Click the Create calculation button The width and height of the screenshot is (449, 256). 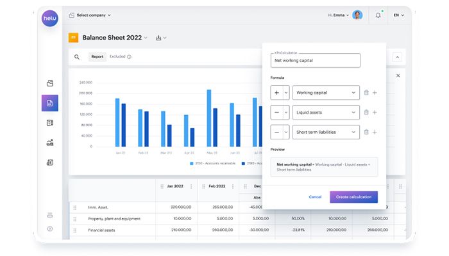353,196
